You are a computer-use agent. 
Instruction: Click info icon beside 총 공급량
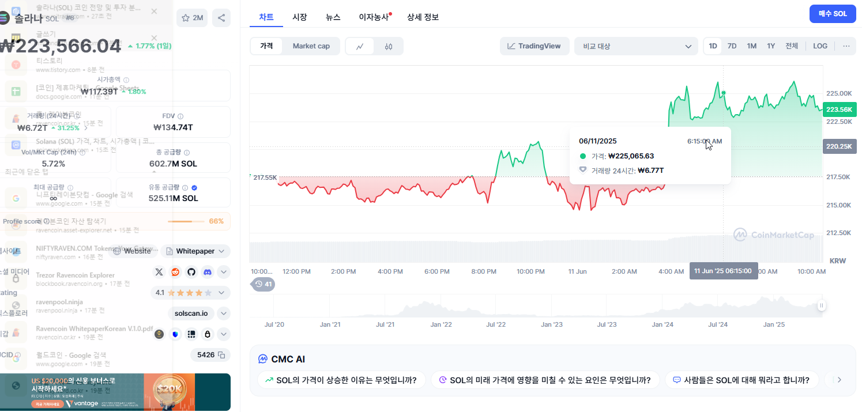point(187,153)
